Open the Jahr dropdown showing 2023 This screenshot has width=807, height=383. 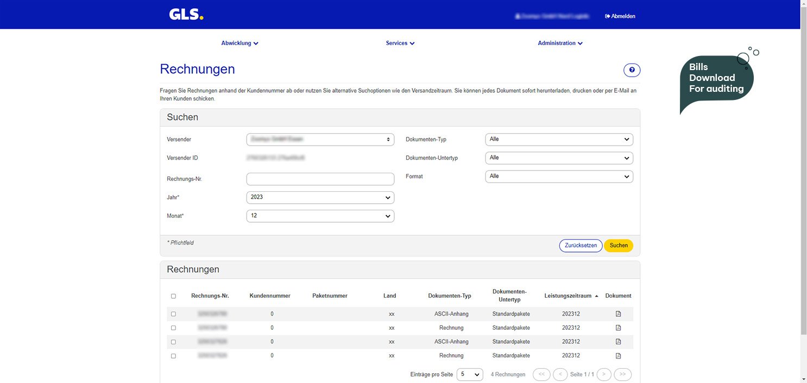click(320, 197)
